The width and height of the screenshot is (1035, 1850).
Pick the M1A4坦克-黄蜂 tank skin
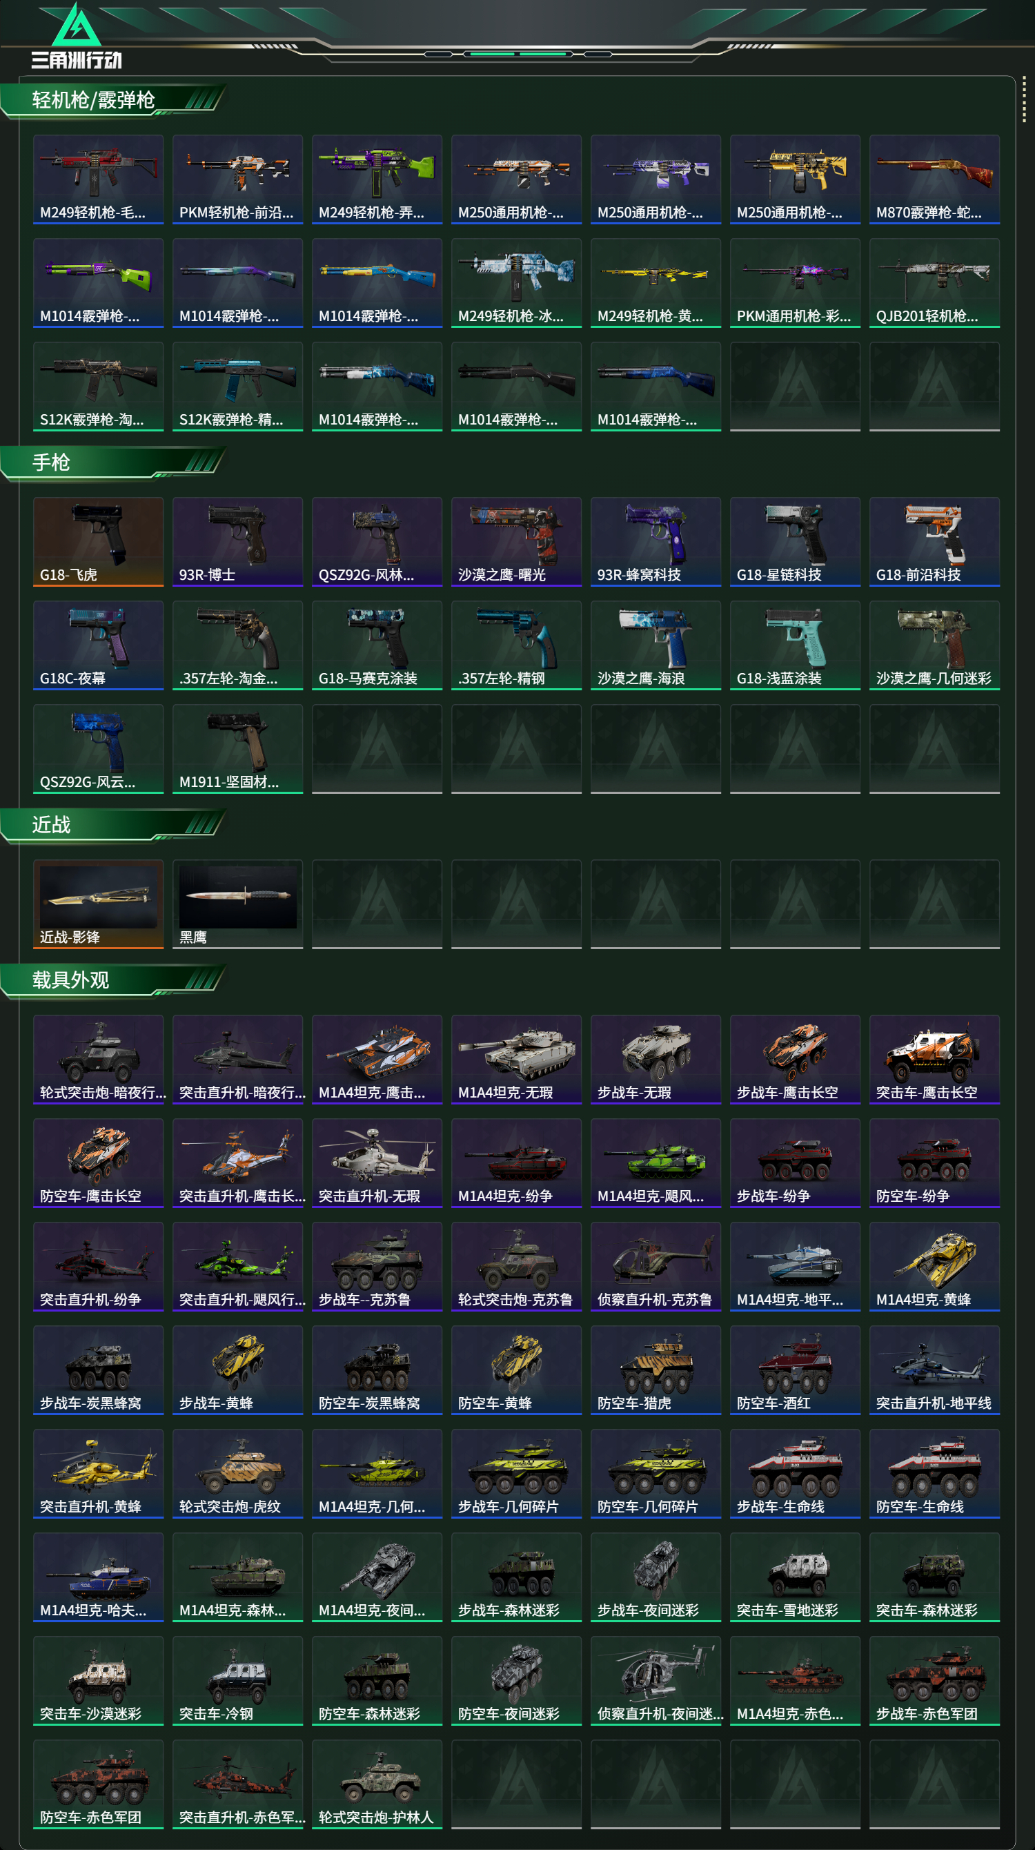pyautogui.click(x=934, y=1267)
